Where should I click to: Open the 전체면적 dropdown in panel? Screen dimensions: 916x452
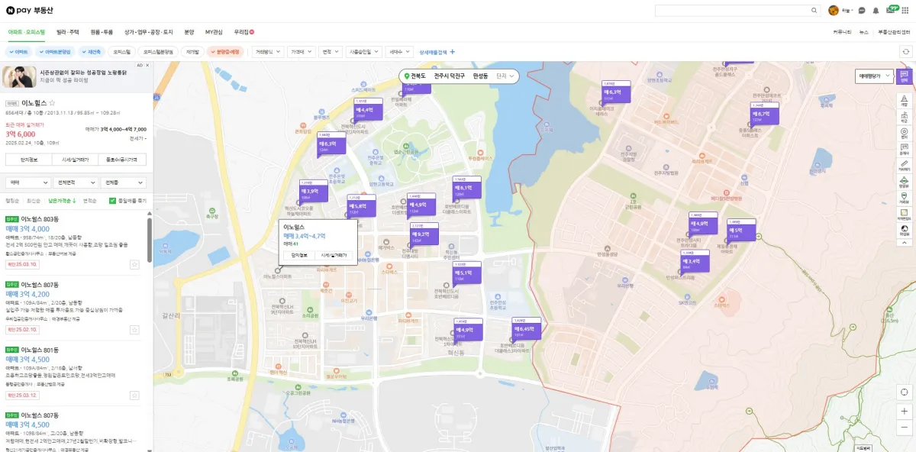(76, 183)
